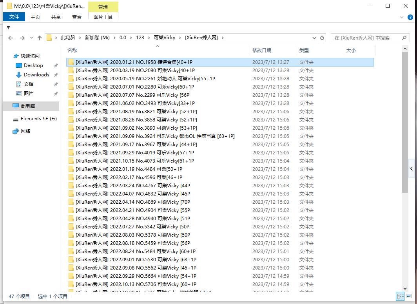Click the scrollbar up arrow

click(405, 49)
